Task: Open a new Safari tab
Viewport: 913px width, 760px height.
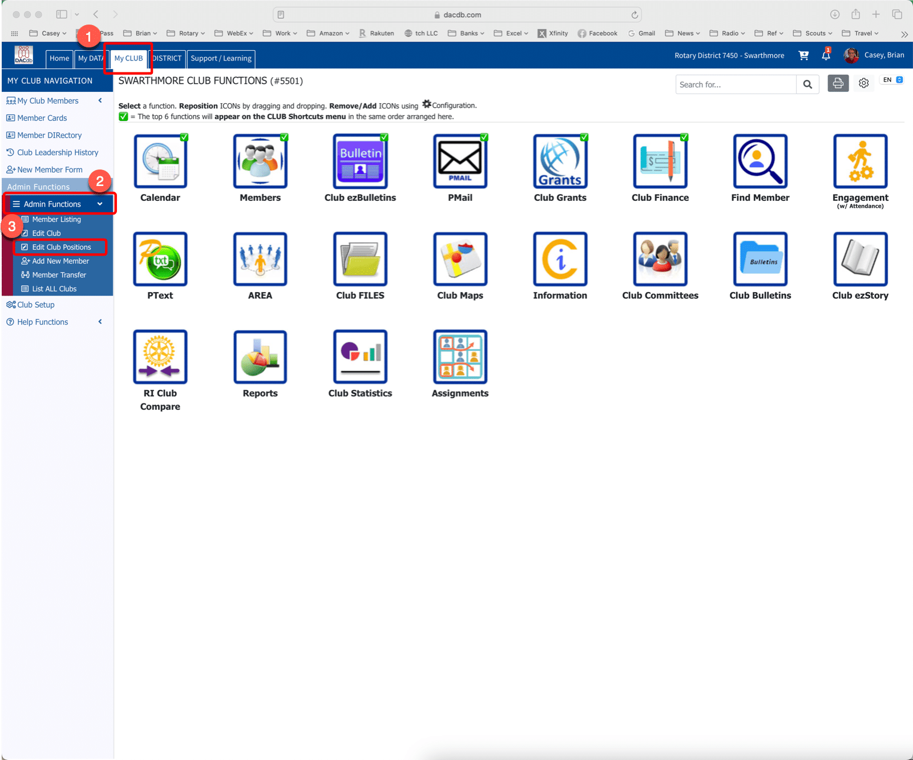Action: (x=876, y=14)
